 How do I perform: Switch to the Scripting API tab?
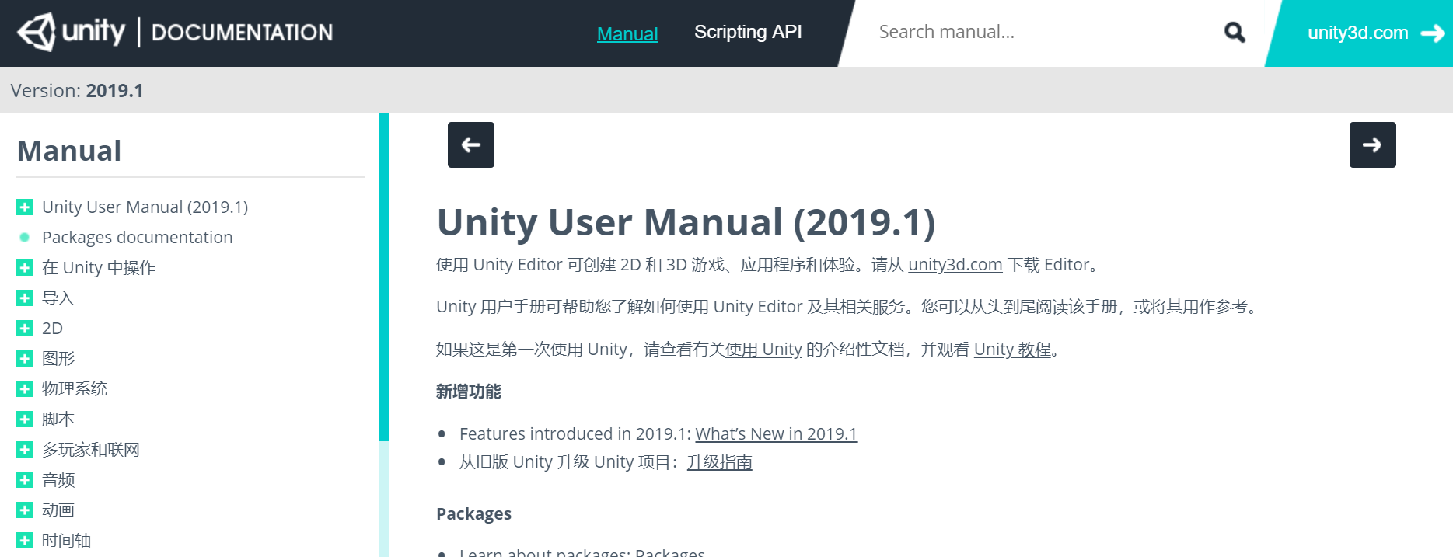[x=748, y=32]
